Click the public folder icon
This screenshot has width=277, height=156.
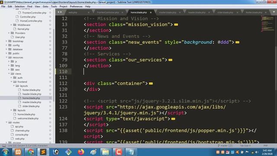click(10, 53)
